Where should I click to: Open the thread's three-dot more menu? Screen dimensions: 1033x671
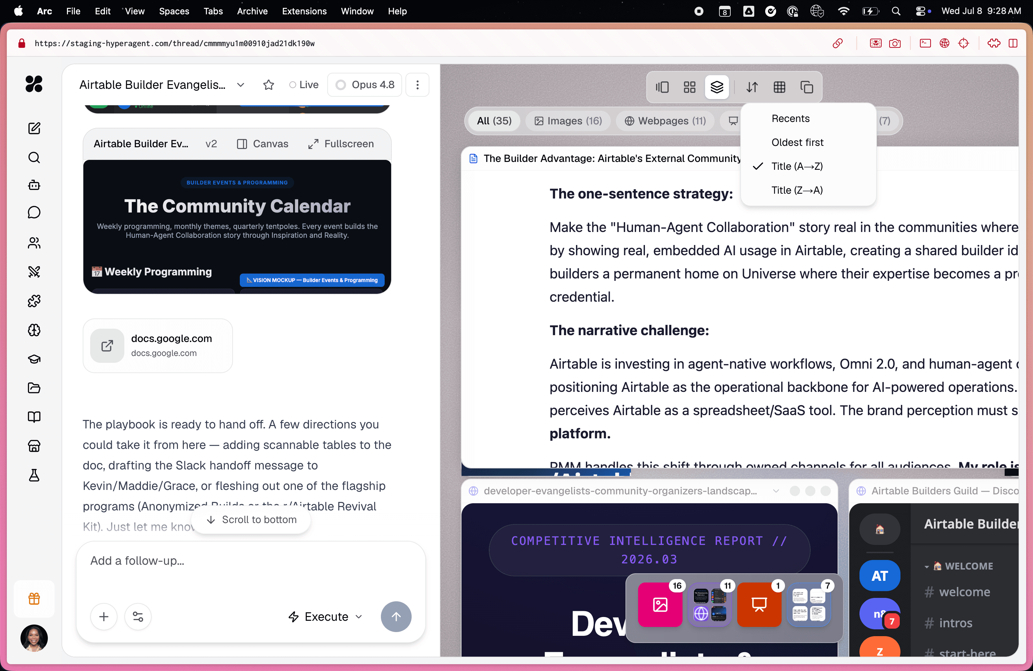click(417, 85)
